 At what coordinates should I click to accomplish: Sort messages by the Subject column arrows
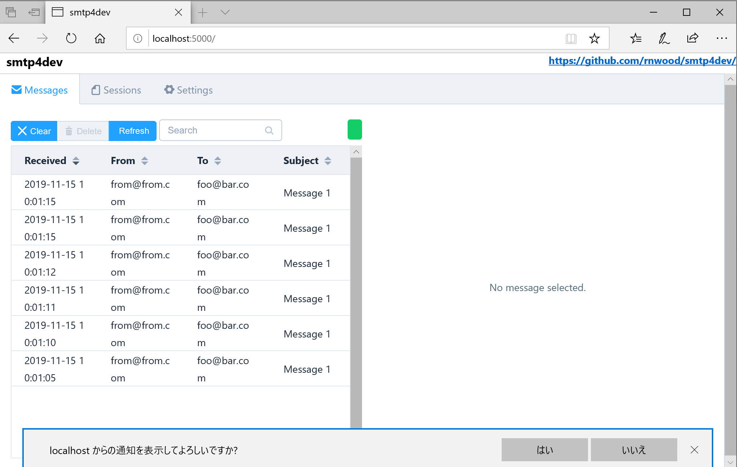[328, 161]
